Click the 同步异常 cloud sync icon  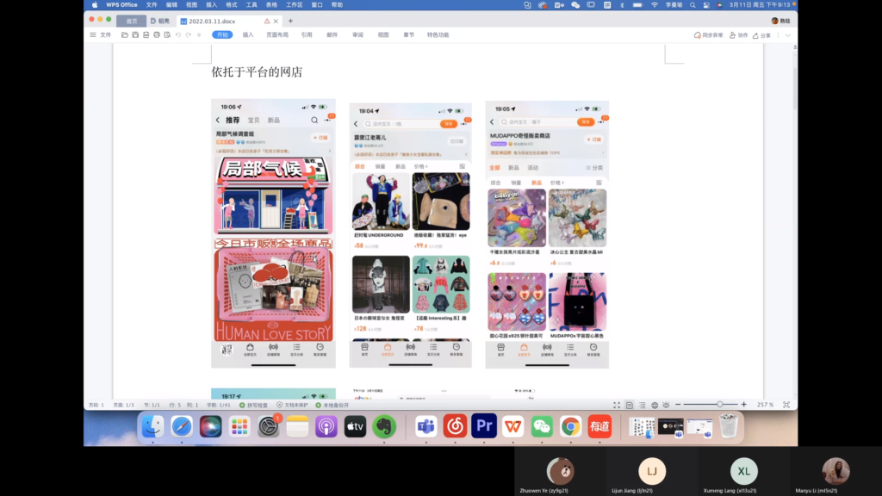pyautogui.click(x=708, y=34)
